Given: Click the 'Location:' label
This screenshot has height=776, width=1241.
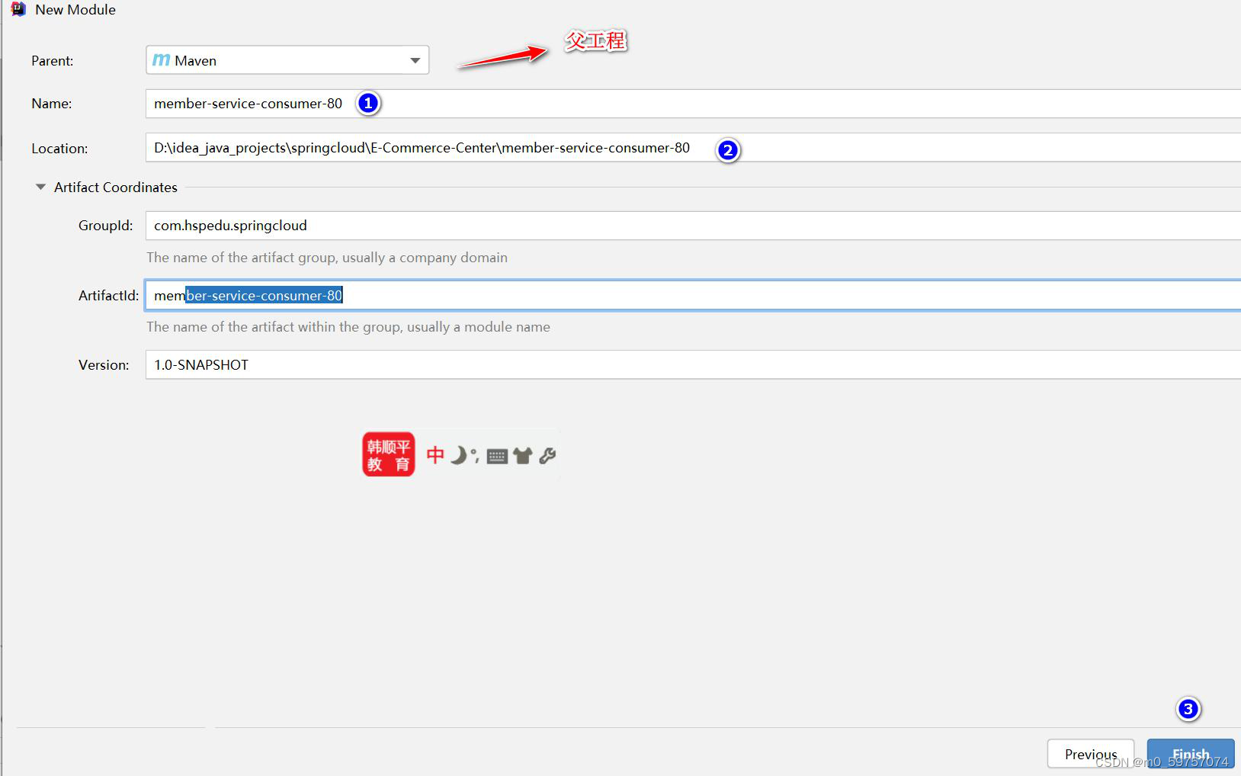Looking at the screenshot, I should [59, 149].
